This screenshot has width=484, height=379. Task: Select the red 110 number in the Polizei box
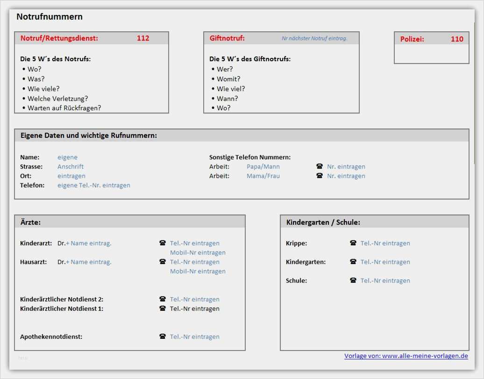(457, 39)
